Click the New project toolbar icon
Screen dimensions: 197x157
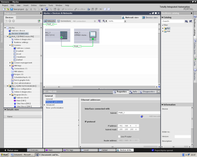tap(4, 9)
